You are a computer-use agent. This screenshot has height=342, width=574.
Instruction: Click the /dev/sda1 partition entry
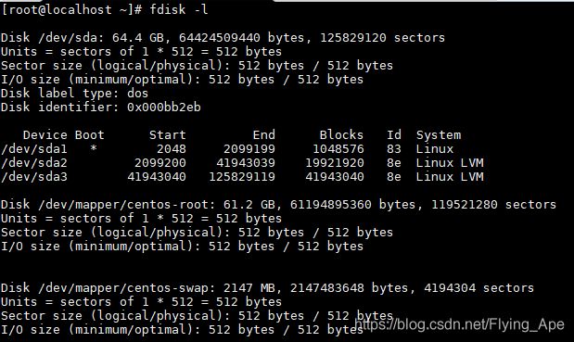click(34, 149)
